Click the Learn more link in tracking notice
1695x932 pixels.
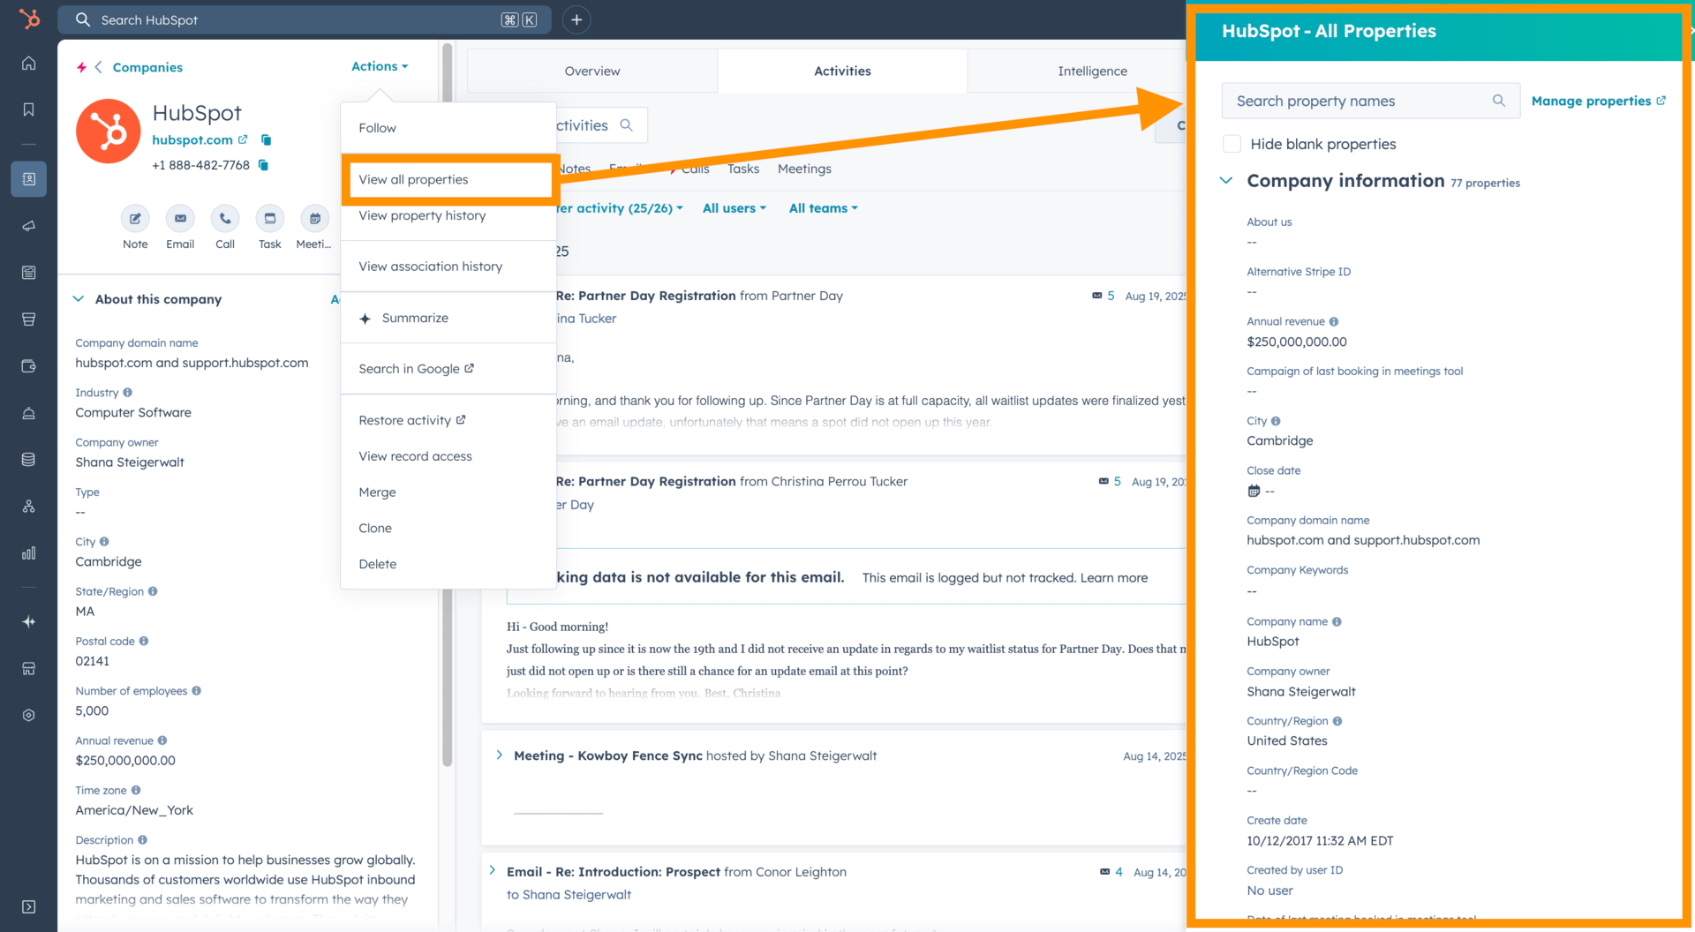pos(1114,578)
